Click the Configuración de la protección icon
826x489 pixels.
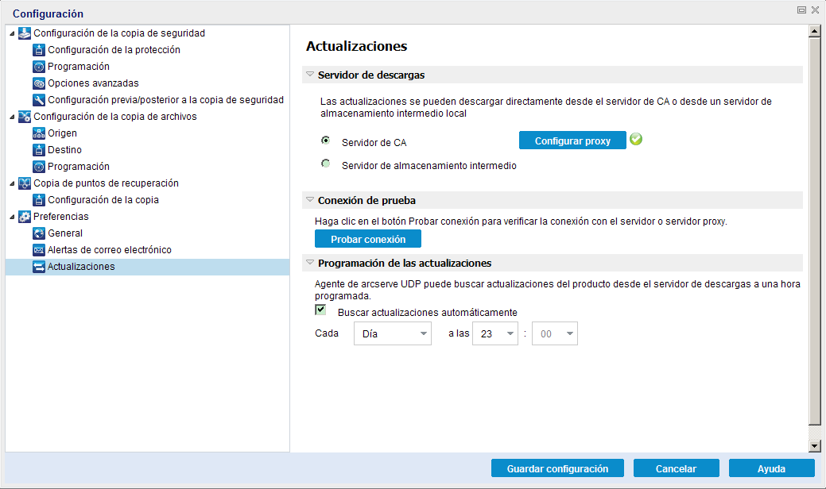39,50
